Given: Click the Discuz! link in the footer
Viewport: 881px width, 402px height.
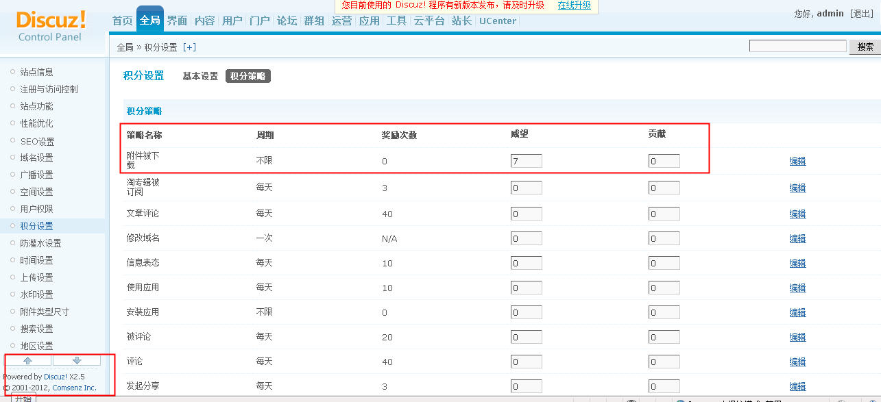Looking at the screenshot, I should click(x=56, y=377).
